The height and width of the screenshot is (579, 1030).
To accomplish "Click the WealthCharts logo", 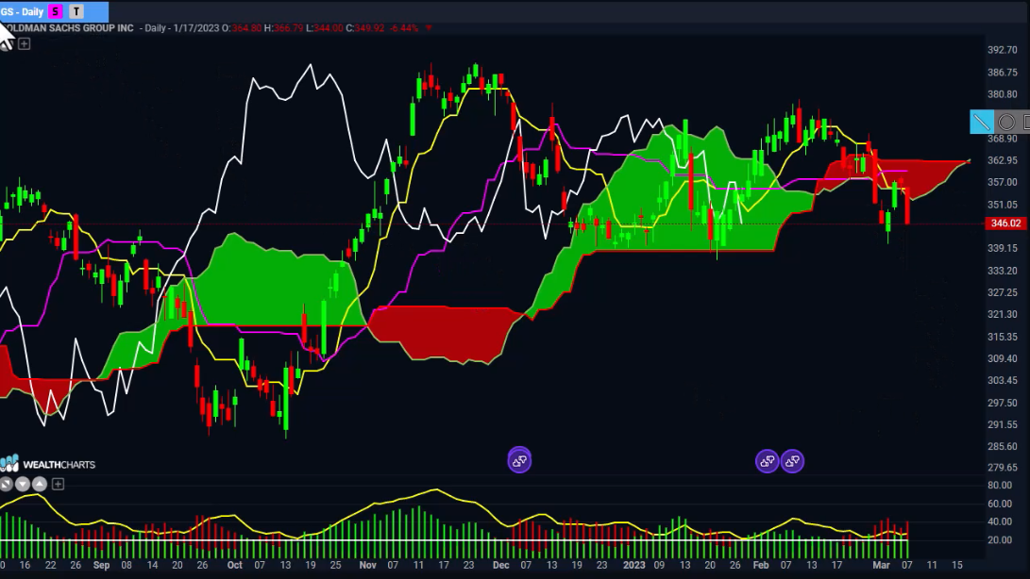I will (47, 464).
